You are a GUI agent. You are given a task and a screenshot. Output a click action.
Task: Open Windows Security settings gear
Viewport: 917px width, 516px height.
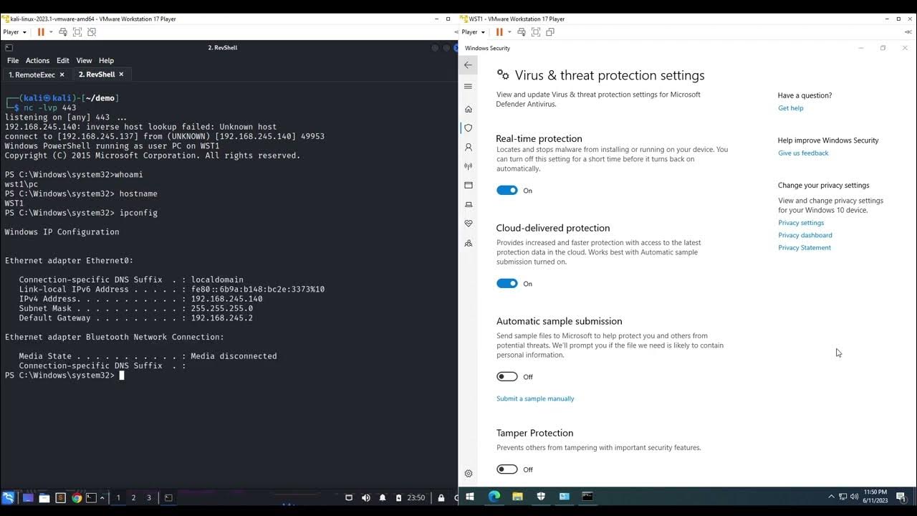click(468, 473)
